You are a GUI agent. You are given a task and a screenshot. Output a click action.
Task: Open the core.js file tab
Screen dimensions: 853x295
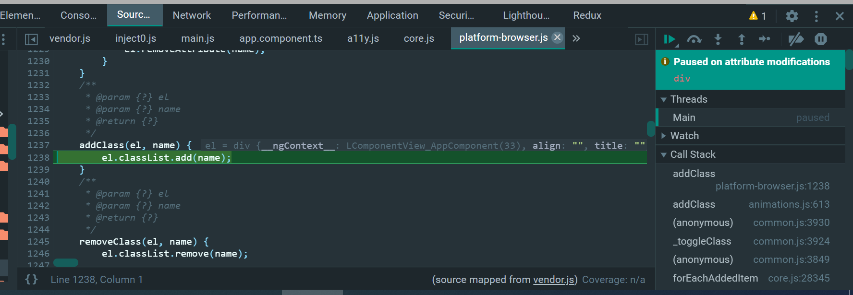[x=419, y=38]
